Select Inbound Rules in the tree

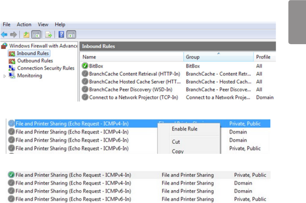point(33,53)
